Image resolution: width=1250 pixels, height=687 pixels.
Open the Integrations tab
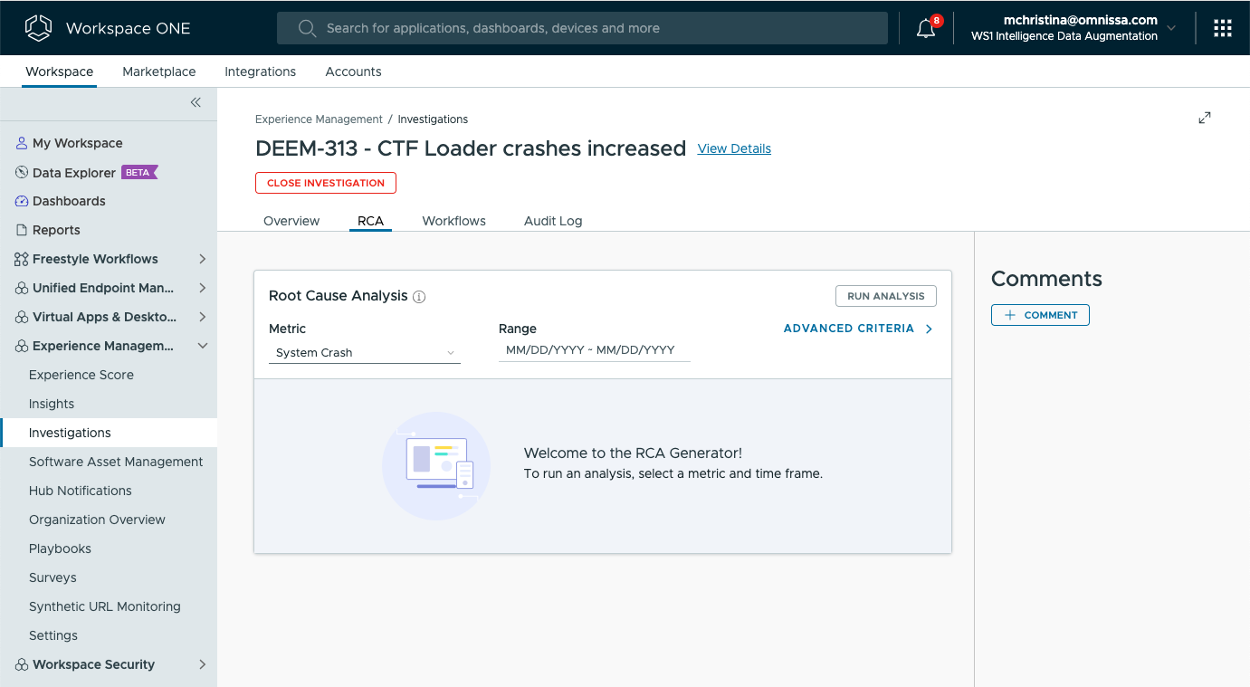click(x=260, y=72)
